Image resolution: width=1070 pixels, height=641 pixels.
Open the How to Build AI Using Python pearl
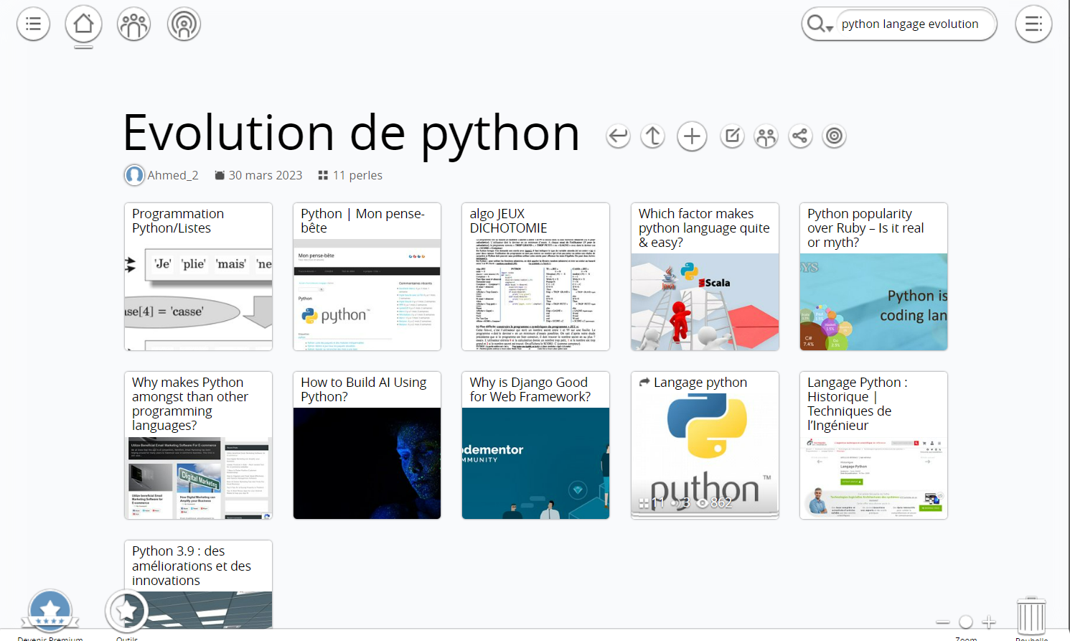click(x=367, y=445)
